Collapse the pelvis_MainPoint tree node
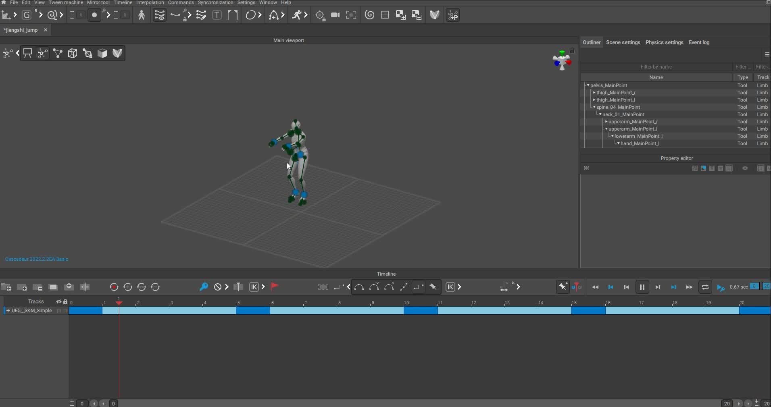Viewport: 771px width, 407px height. (588, 85)
